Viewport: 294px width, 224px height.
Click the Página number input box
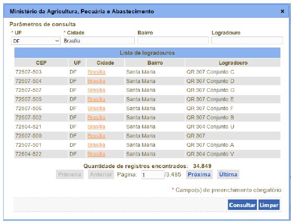click(153, 175)
